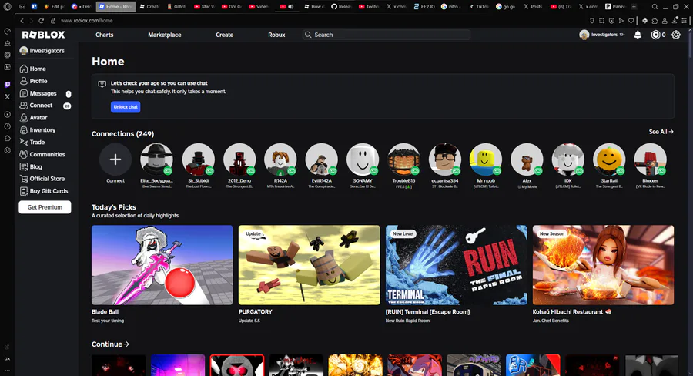
Task: Click the Get Premium button
Action: point(45,207)
